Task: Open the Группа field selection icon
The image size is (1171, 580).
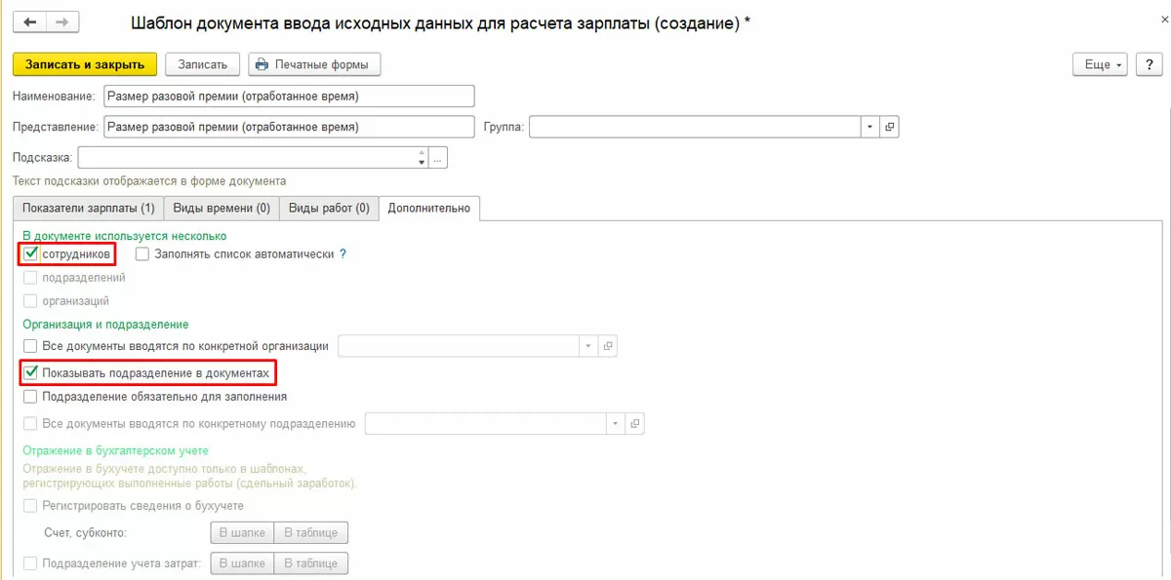Action: coord(889,127)
